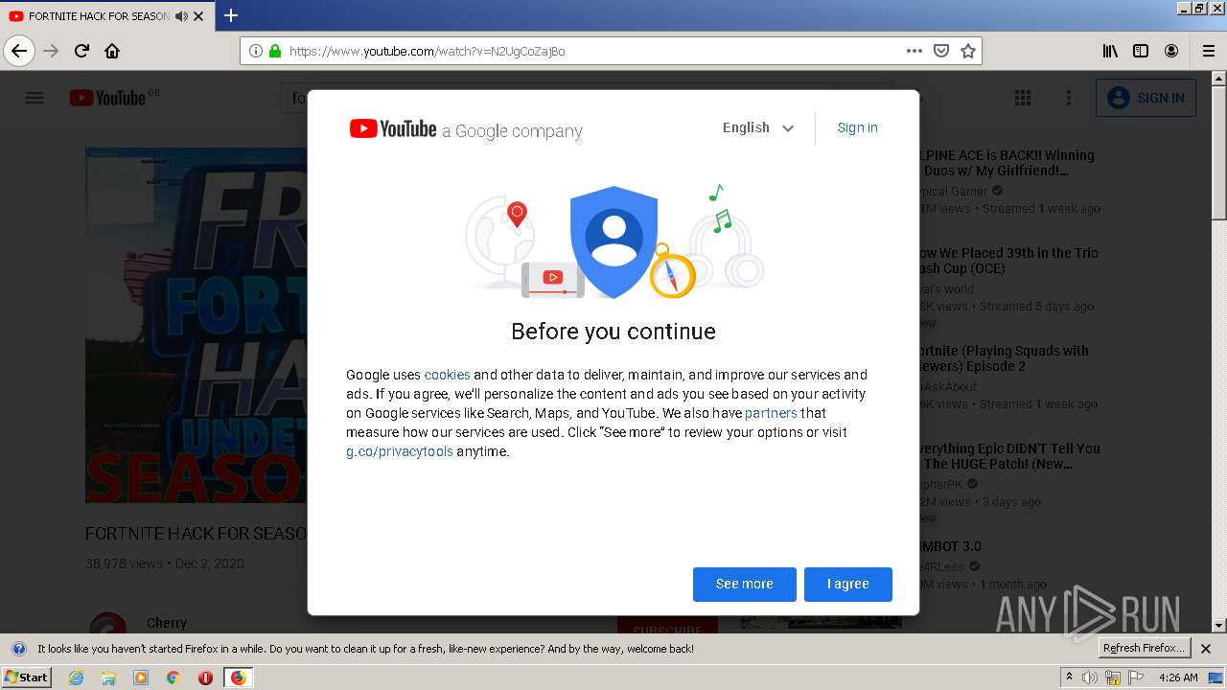Viewport: 1227px width, 690px height.
Task: Launch Chrome from taskbar
Action: tap(173, 678)
